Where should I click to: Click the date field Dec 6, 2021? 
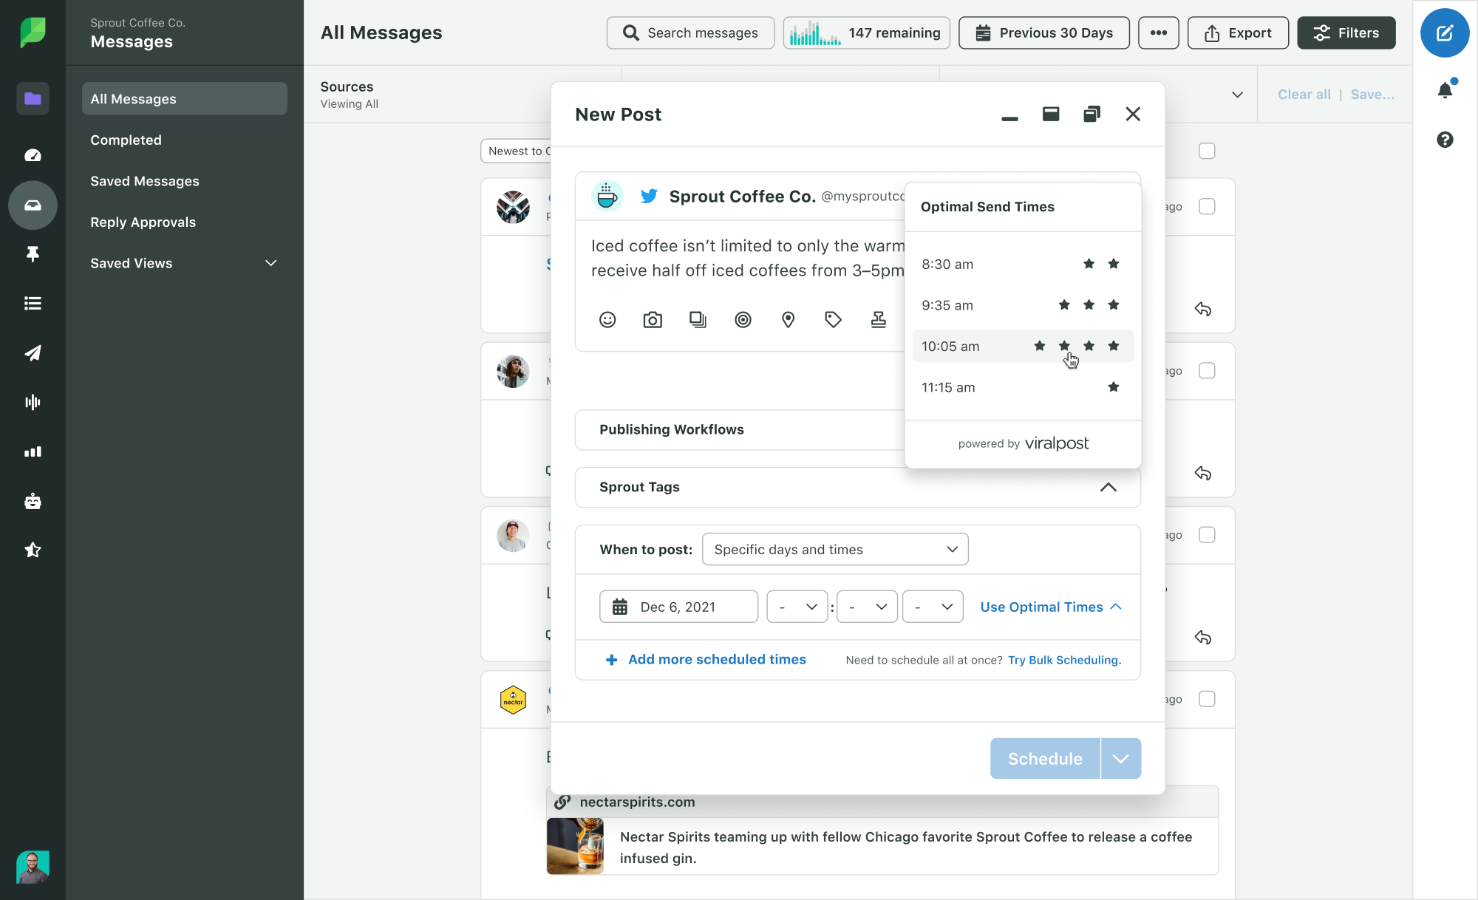tap(677, 607)
